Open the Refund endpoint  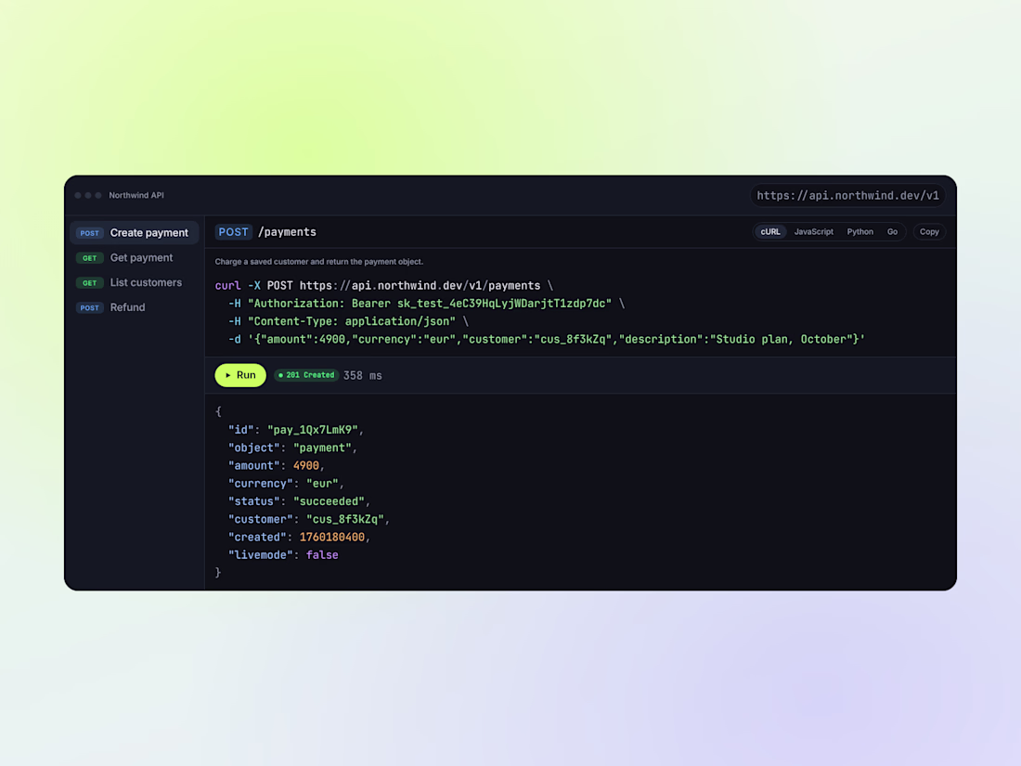[135, 306]
